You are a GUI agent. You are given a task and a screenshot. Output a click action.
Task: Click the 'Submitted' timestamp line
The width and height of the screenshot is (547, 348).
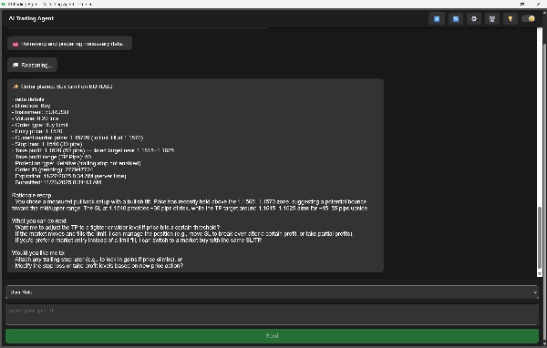click(57, 182)
